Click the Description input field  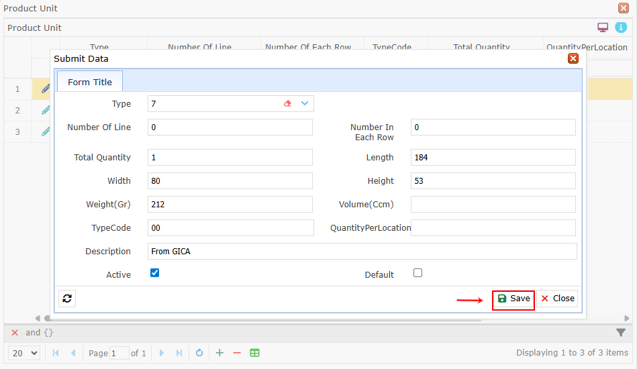(362, 252)
